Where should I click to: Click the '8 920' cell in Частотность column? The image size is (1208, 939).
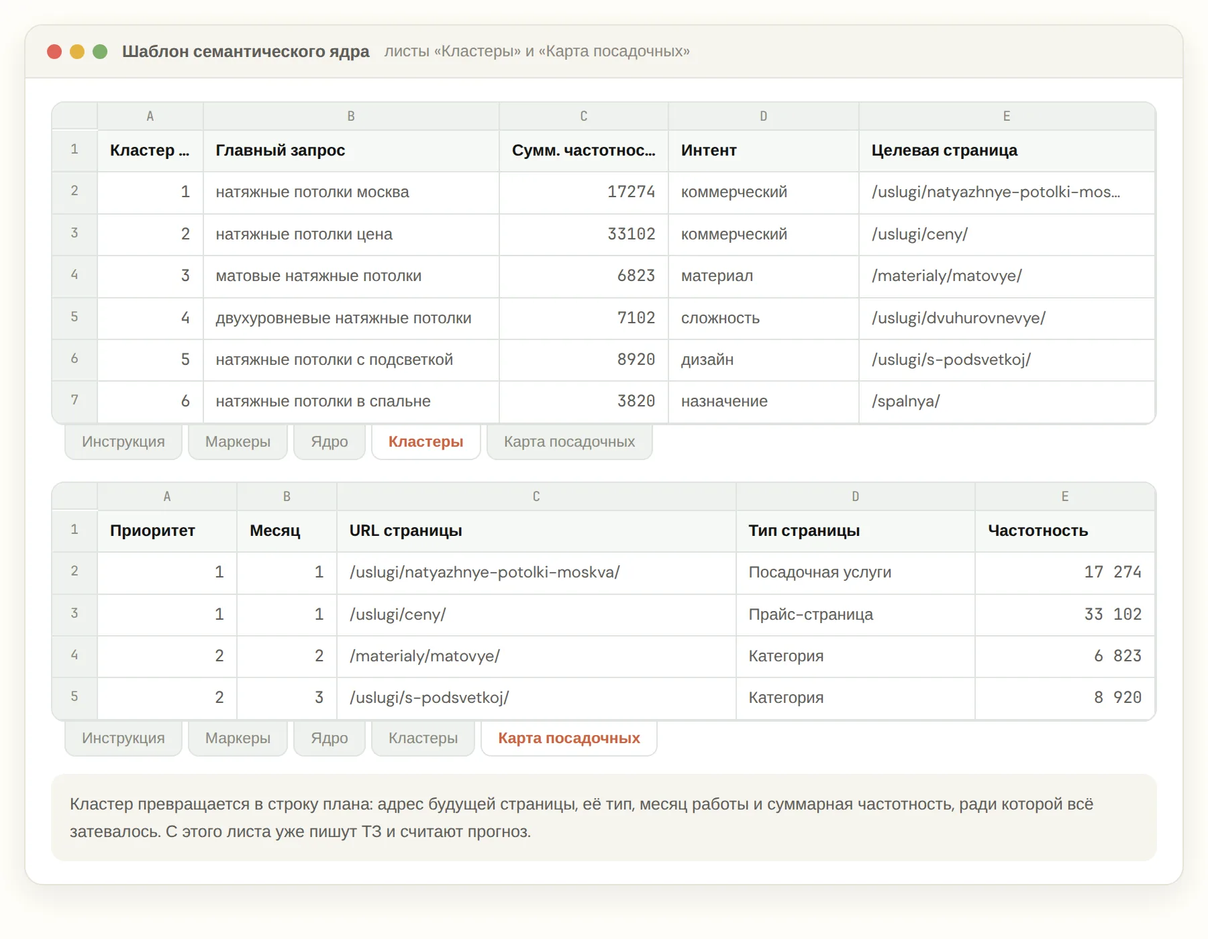[x=1065, y=698]
